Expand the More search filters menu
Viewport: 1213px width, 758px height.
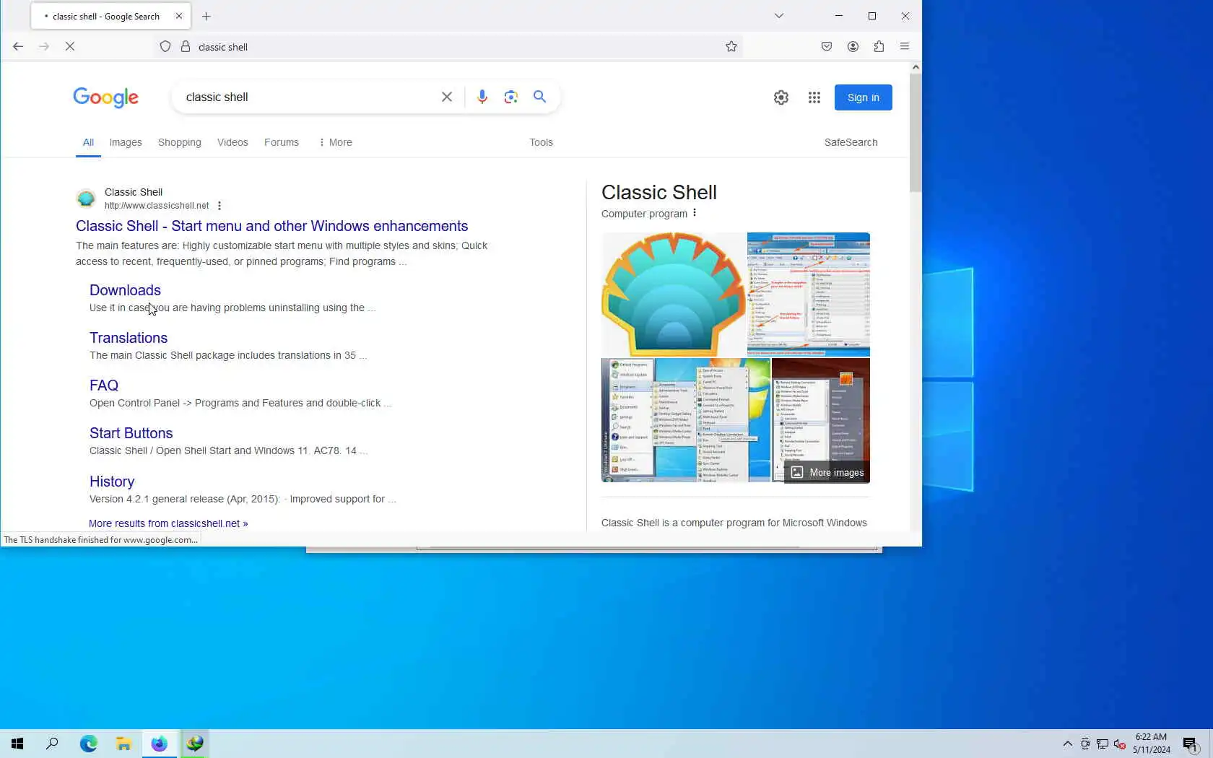click(x=335, y=142)
